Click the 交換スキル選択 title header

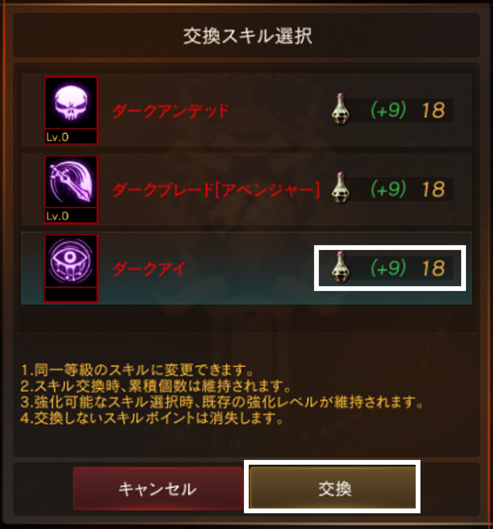tap(247, 36)
